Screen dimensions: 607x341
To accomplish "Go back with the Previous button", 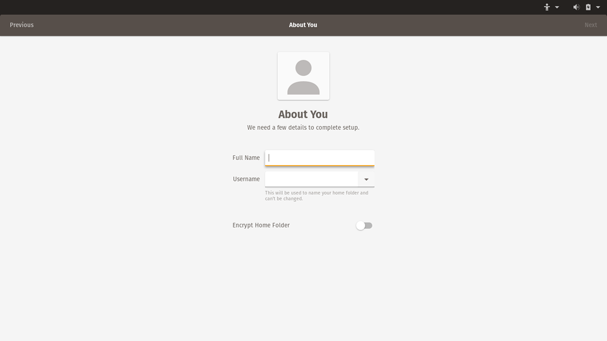I will tap(22, 25).
